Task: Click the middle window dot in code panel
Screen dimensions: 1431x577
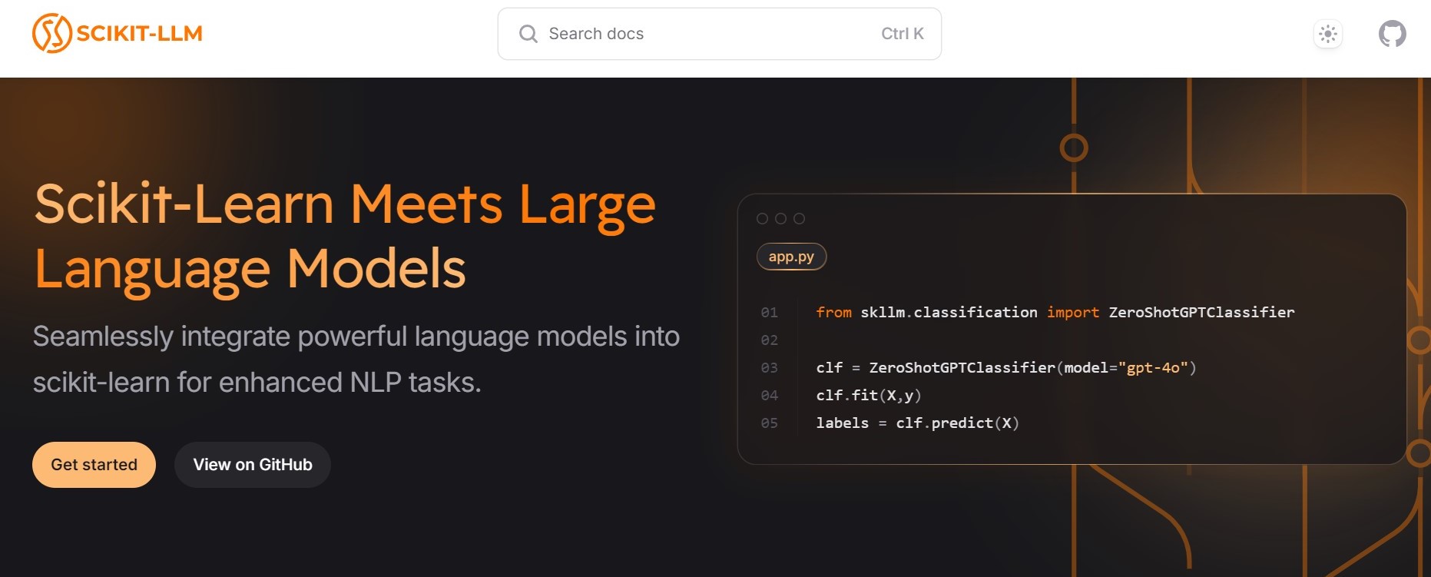Action: pyautogui.click(x=780, y=219)
